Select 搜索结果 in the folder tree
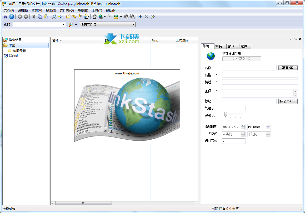This screenshot has height=213, width=305. 15,40
